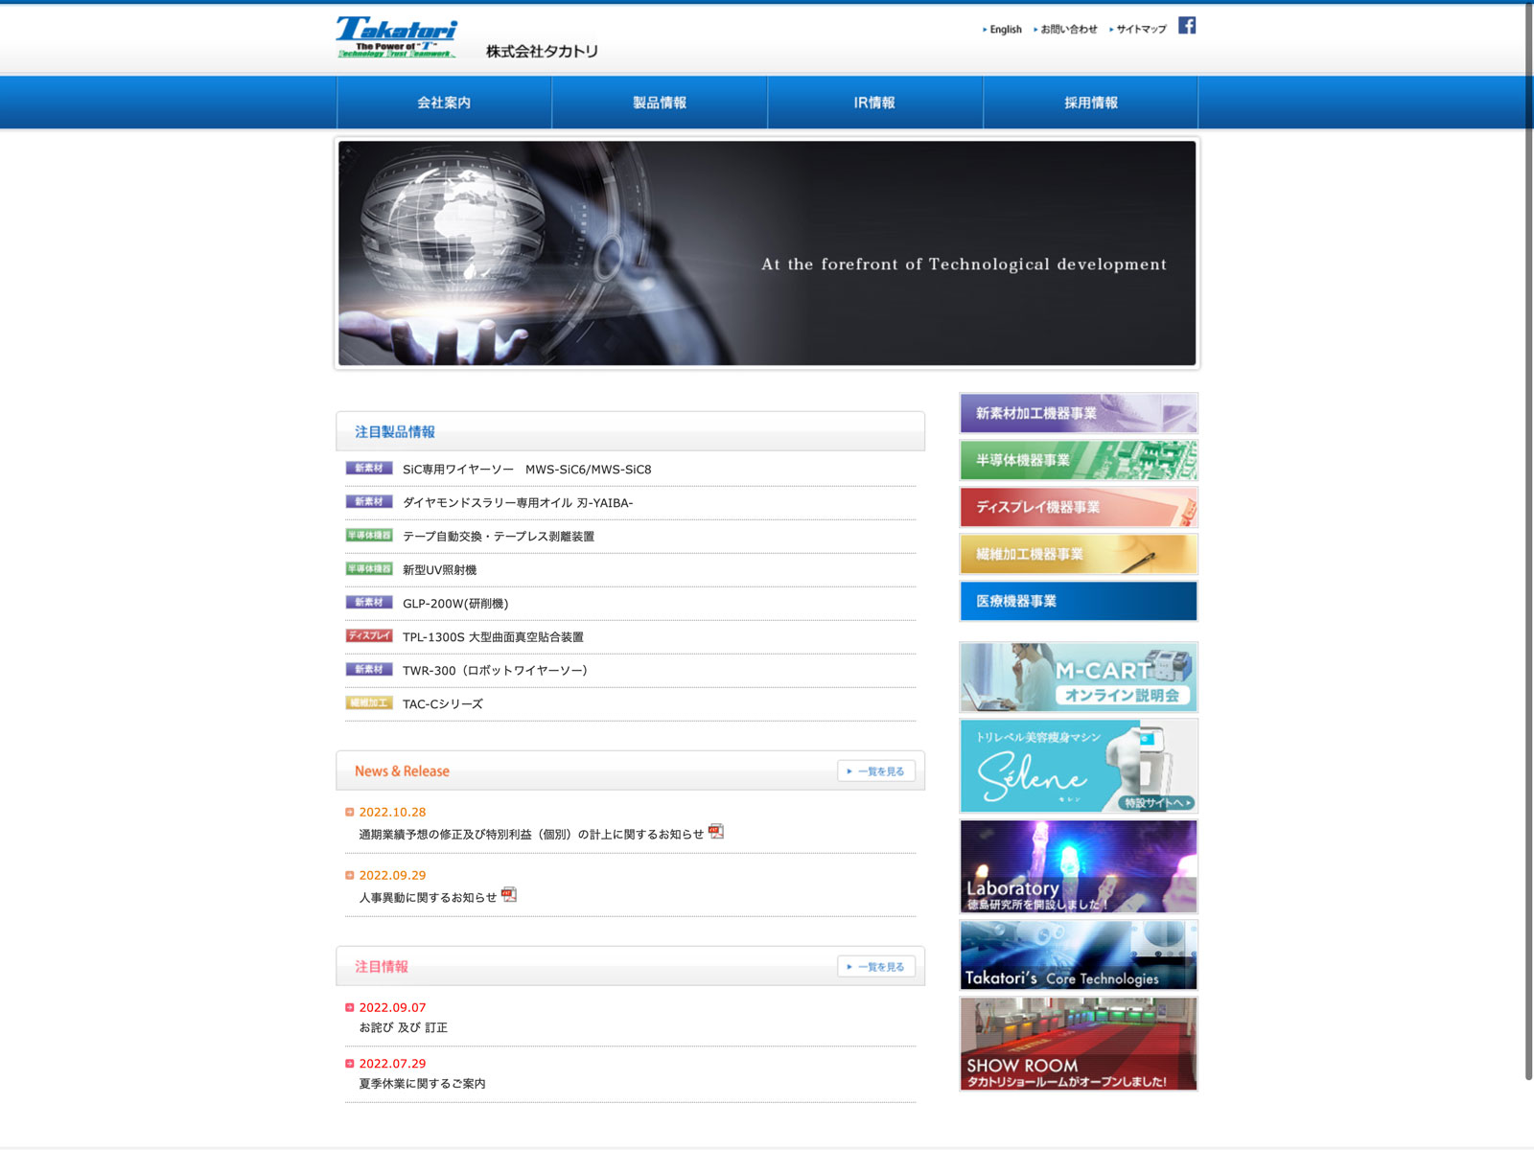View all News & Release entries
1534x1150 pixels.
pos(876,771)
